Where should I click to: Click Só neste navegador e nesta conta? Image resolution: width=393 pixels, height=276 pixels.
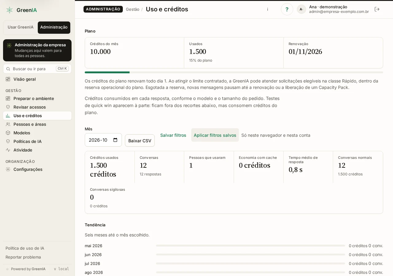pos(276,135)
